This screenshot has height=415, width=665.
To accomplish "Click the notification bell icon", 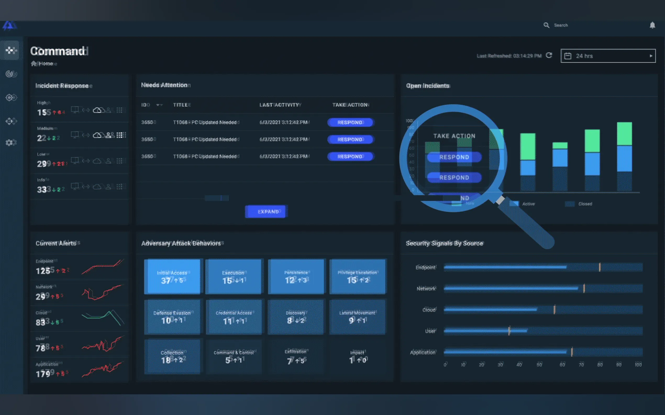I will (652, 25).
